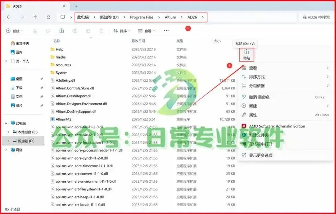Click 此电脑 in the address bar

(x=83, y=17)
